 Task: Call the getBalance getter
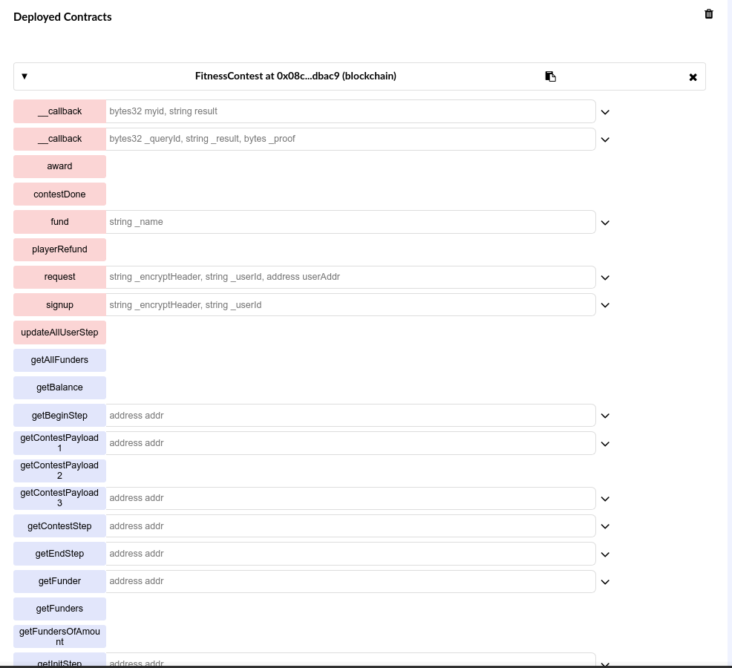click(x=59, y=387)
